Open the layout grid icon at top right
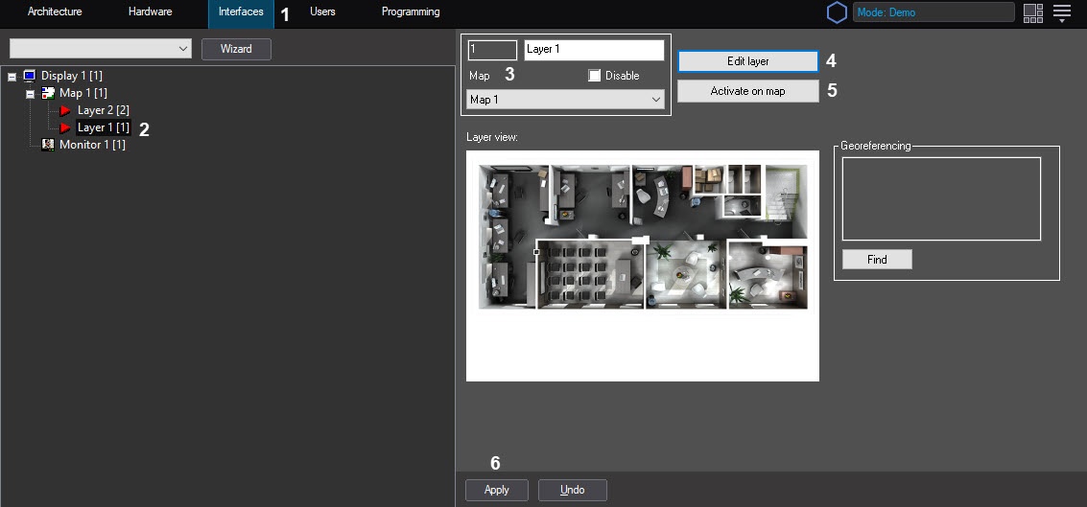Viewport: 1087px width, 507px height. coord(1032,12)
